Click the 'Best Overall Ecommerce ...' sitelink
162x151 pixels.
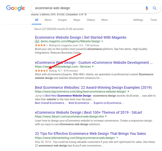(x=51, y=103)
